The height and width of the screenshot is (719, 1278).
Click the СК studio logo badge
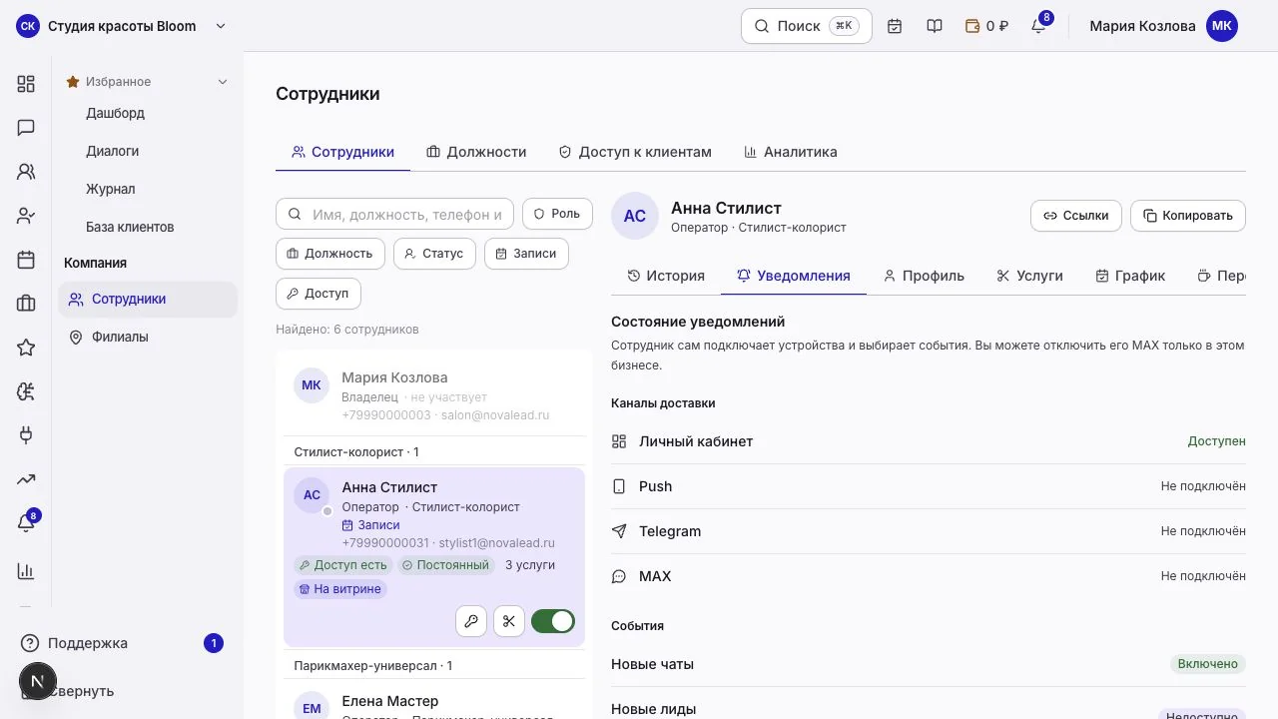[28, 26]
